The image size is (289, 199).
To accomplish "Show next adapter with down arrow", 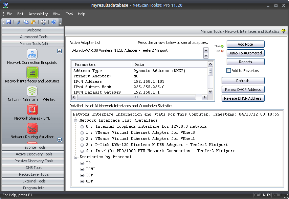I will 206,56.
